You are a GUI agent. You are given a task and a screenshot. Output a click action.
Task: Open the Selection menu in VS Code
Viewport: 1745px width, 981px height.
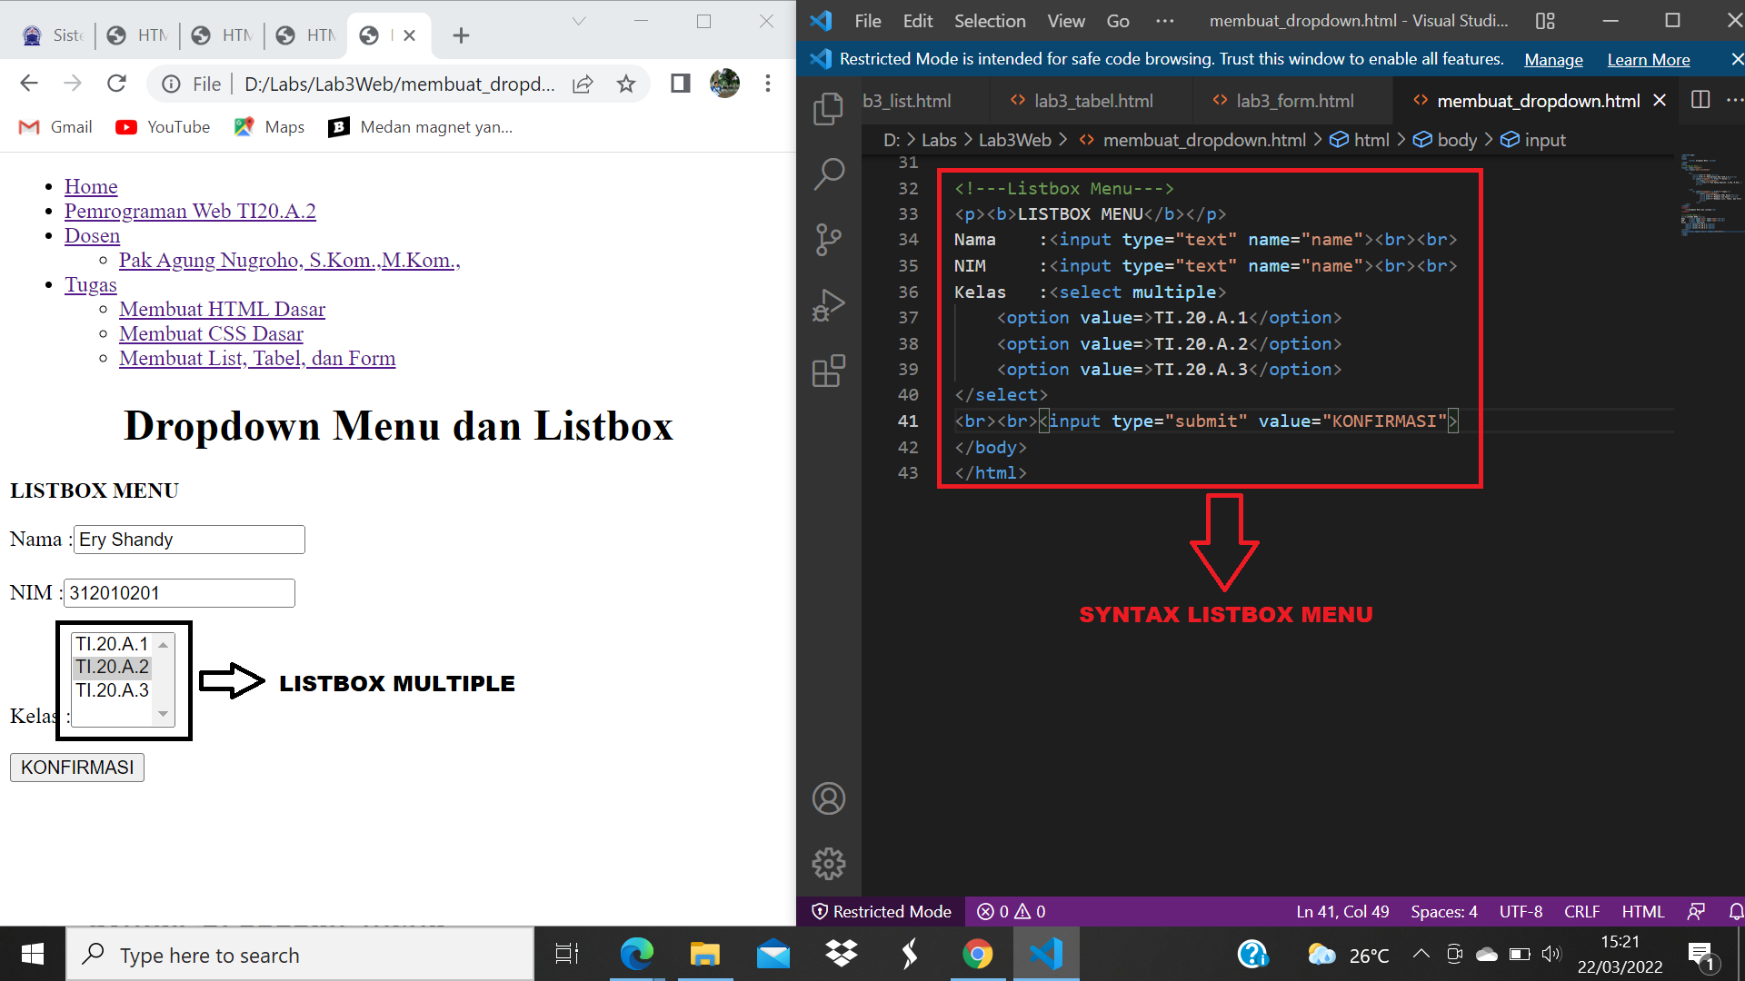989,21
